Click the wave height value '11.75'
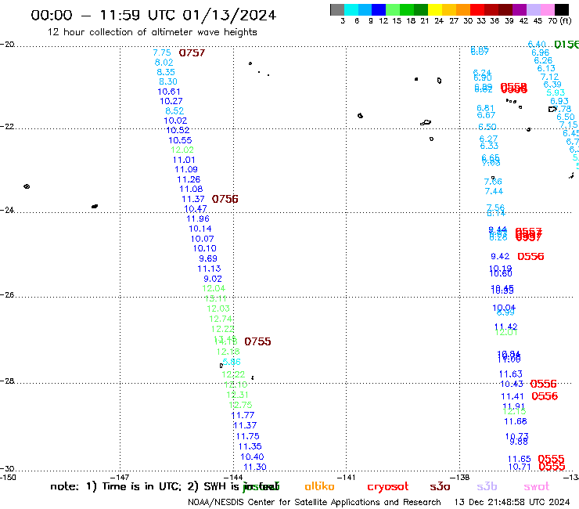This screenshot has height=509, width=579. 248,436
